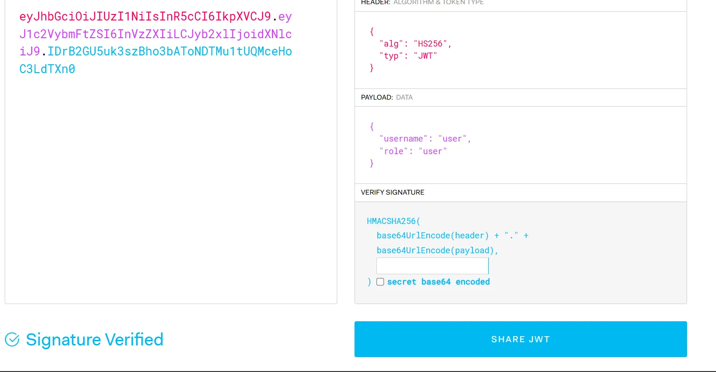The image size is (716, 372).
Task: Focus the HMAC secret input field
Action: pos(432,266)
